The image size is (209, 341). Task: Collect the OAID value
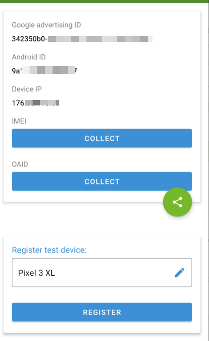click(x=102, y=181)
